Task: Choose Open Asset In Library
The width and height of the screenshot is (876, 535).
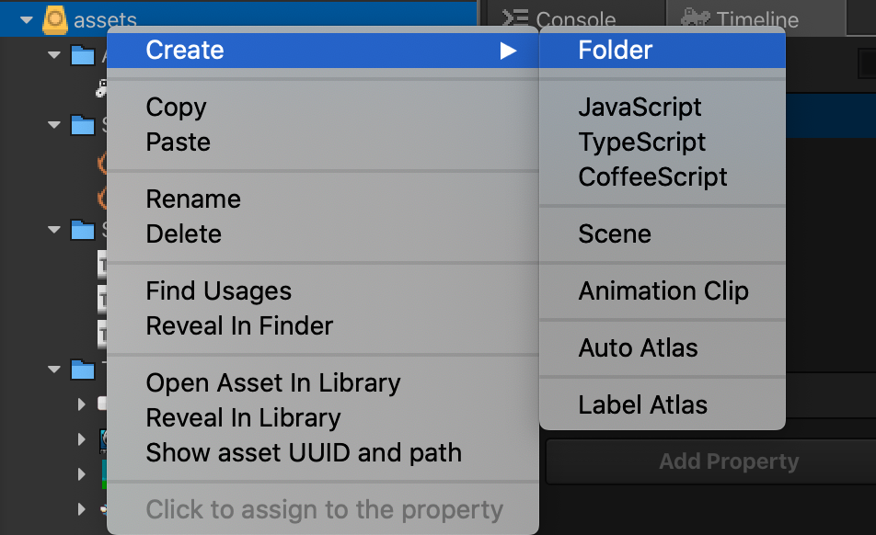Action: 322,383
